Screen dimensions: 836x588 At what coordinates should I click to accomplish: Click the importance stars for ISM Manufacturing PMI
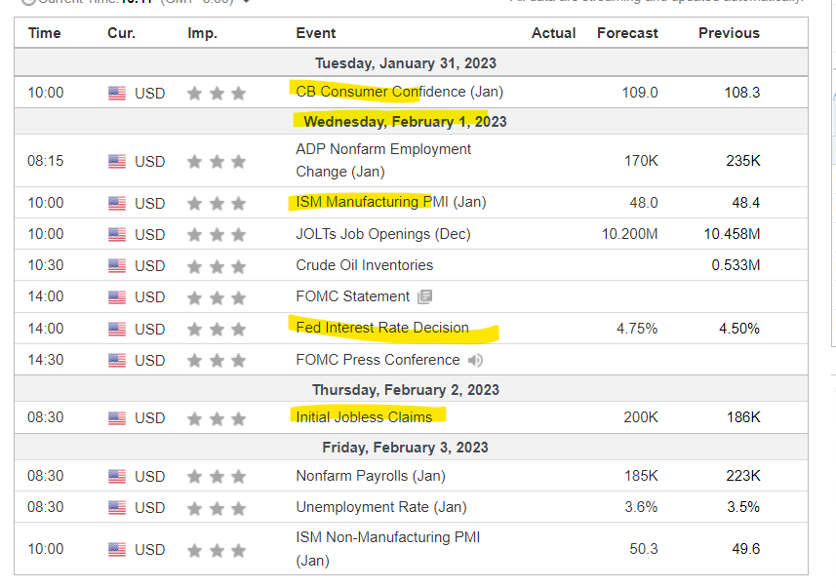217,203
